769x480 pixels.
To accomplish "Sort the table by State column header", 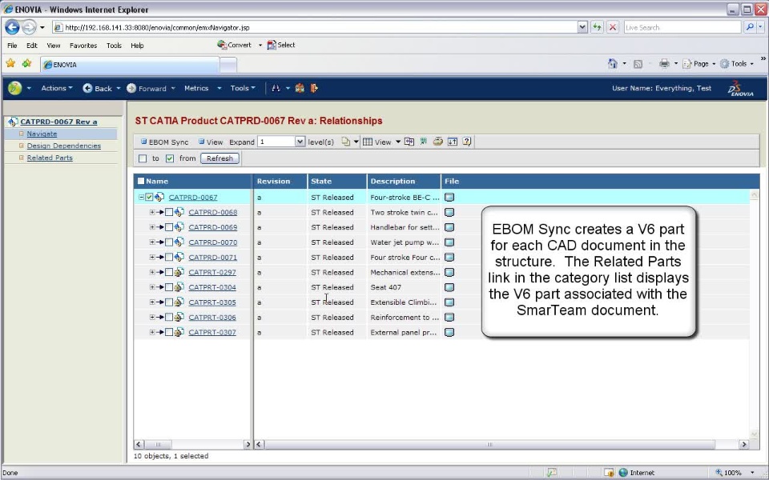I will (x=321, y=182).
